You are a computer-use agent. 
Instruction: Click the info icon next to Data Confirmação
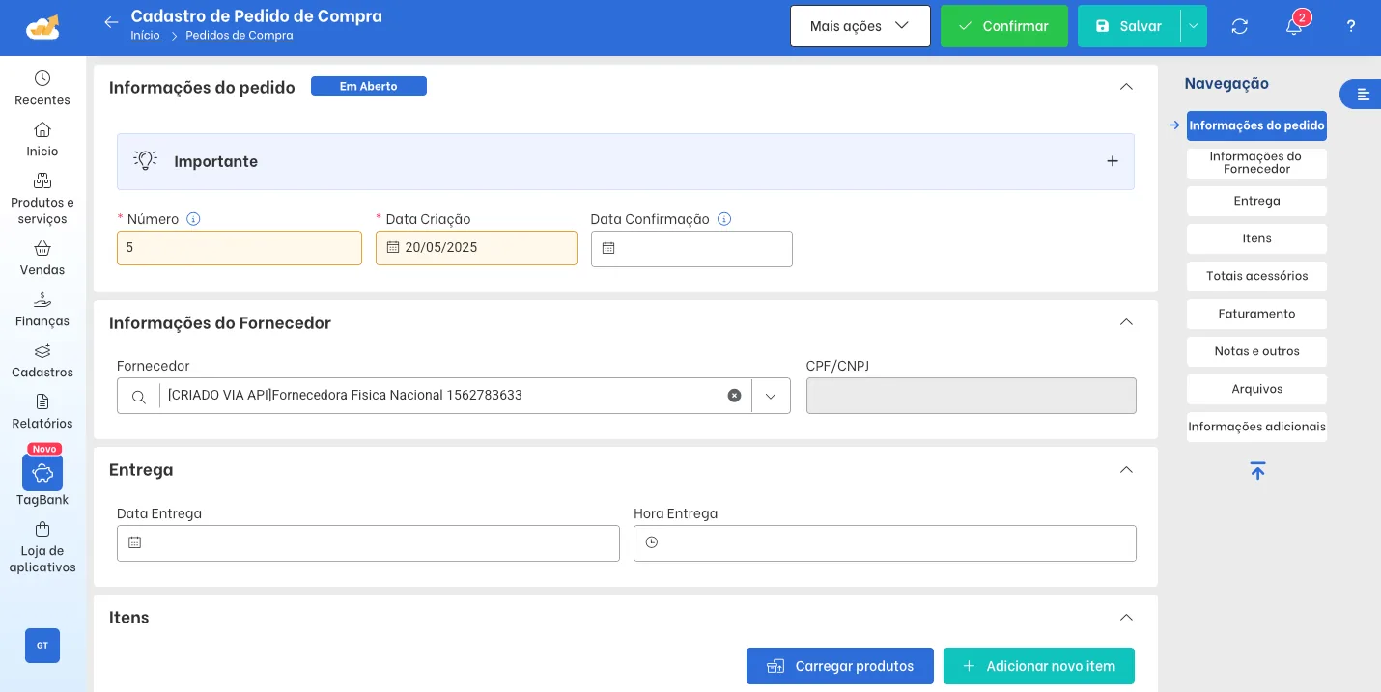coord(724,219)
